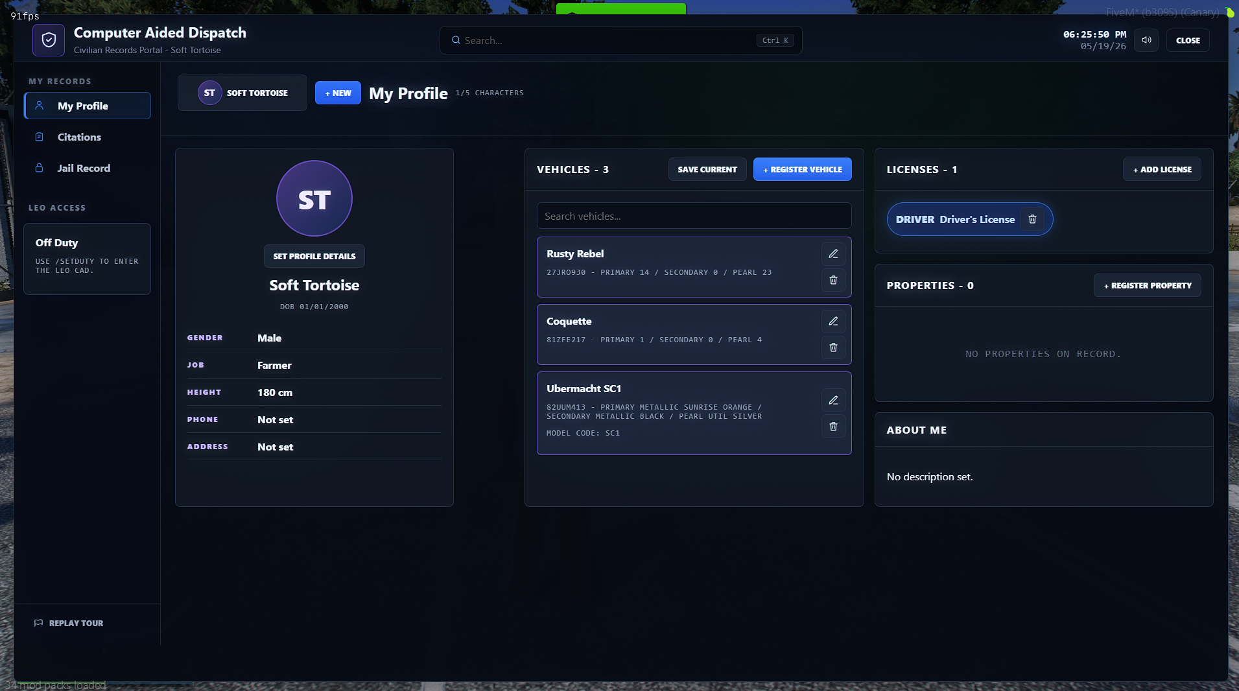Image resolution: width=1239 pixels, height=691 pixels.
Task: Delete the Coquette vehicle
Action: pyautogui.click(x=833, y=347)
